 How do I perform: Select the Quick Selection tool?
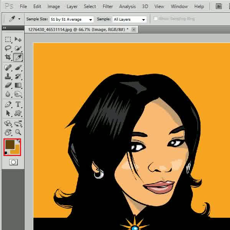click(x=18, y=48)
